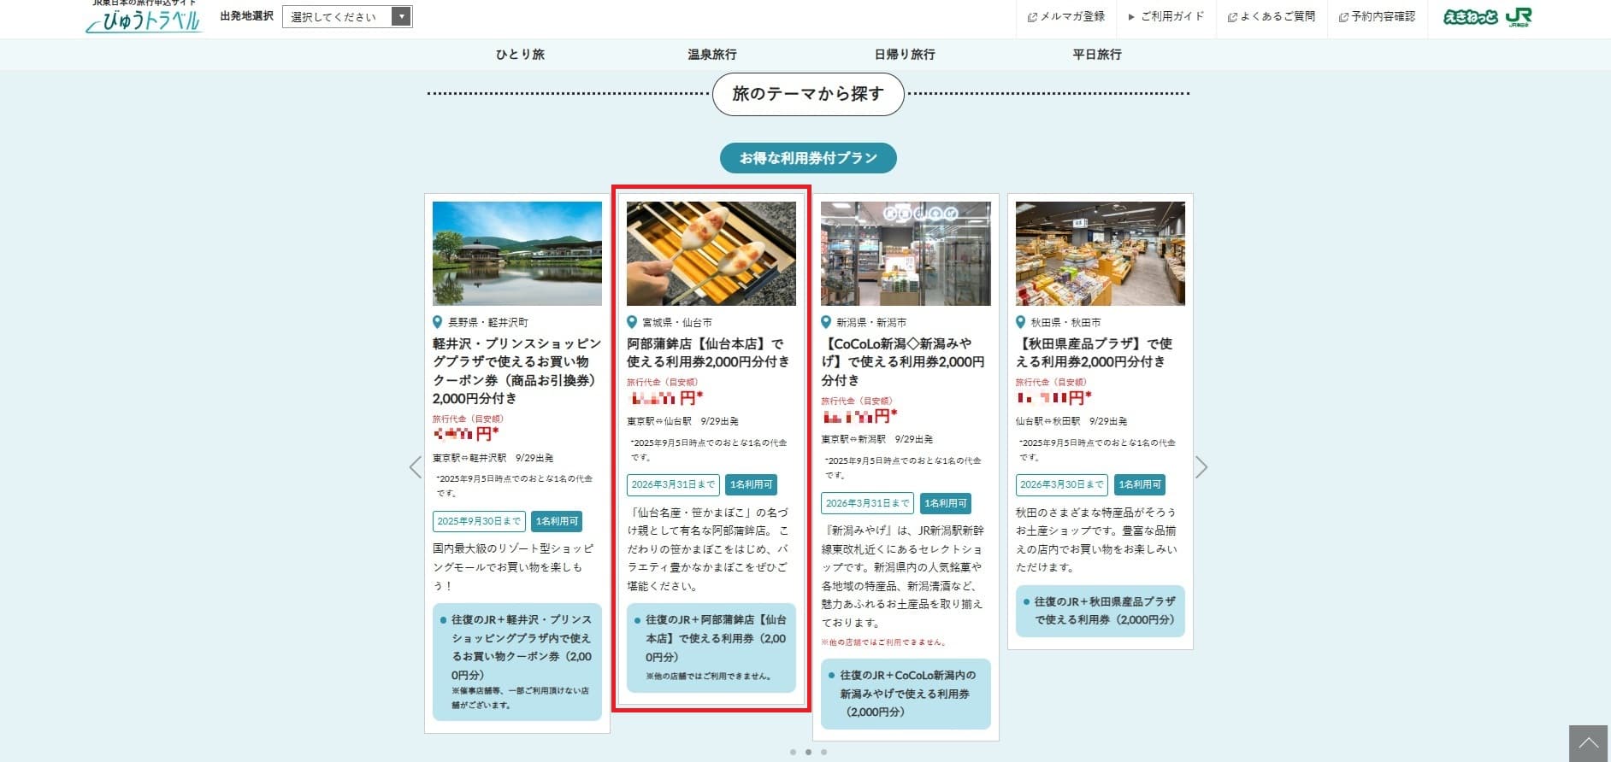
Task: Open よくあるご質問 page
Action: pyautogui.click(x=1272, y=16)
